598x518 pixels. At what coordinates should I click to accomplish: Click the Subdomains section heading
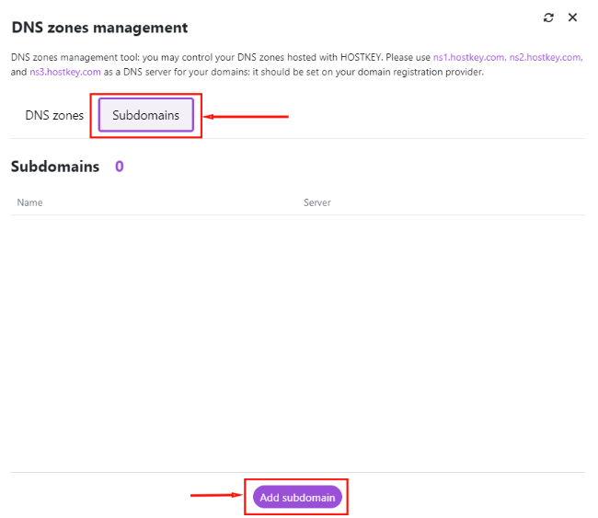(x=55, y=167)
